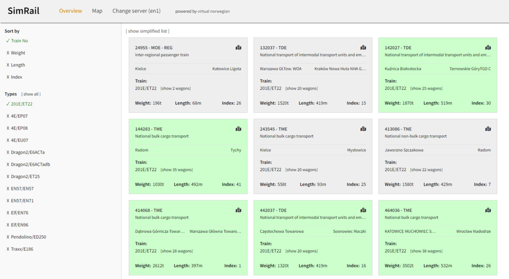Open map icon on train 413086 card

click(x=488, y=129)
